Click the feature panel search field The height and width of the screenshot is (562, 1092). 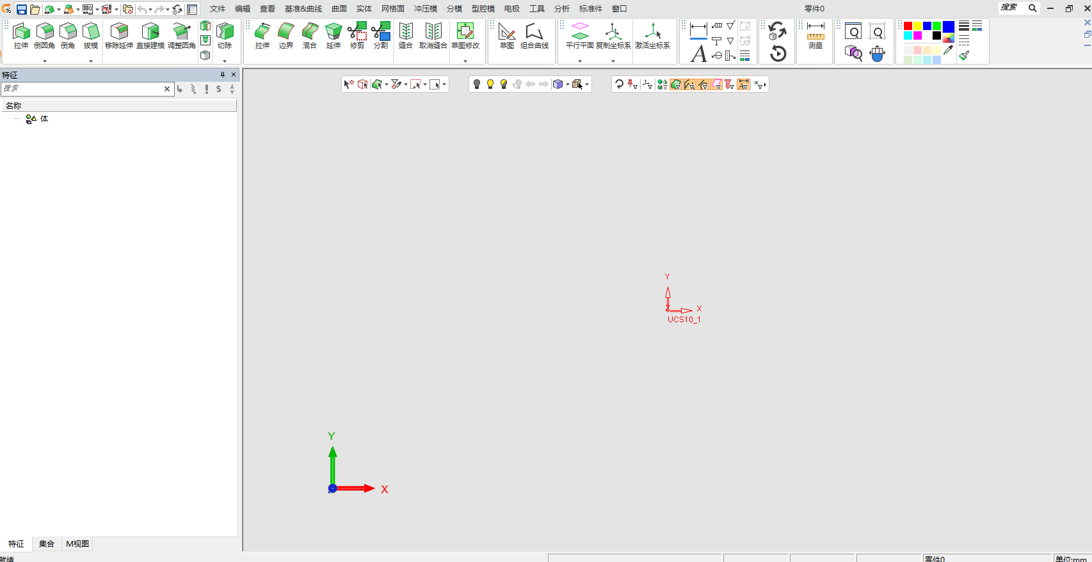click(x=82, y=89)
